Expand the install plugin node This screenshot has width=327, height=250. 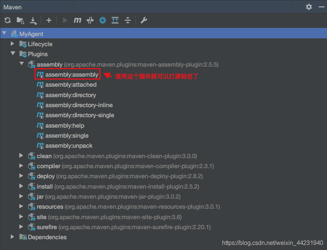click(21, 186)
